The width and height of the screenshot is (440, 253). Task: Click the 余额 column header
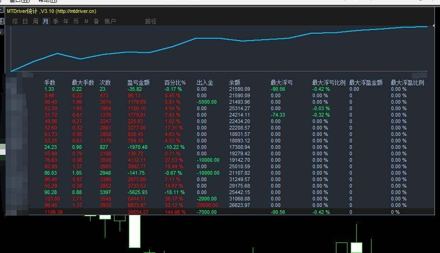(234, 82)
